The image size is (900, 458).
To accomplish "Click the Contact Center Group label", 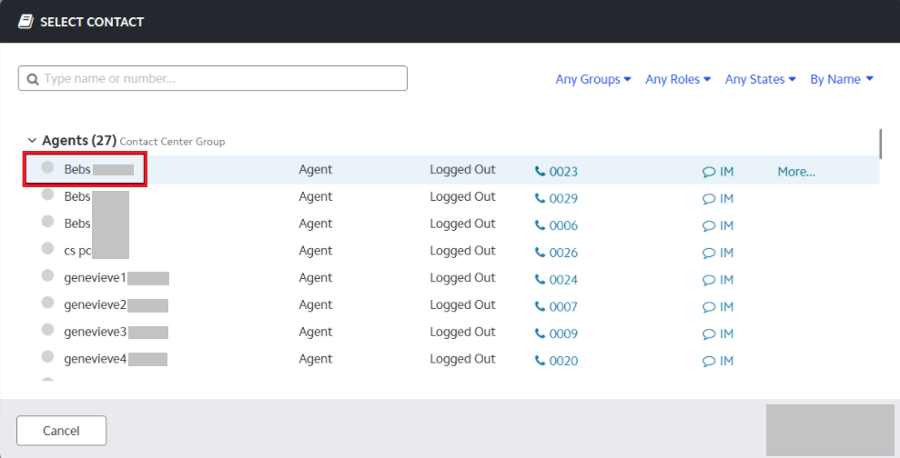I will [172, 142].
